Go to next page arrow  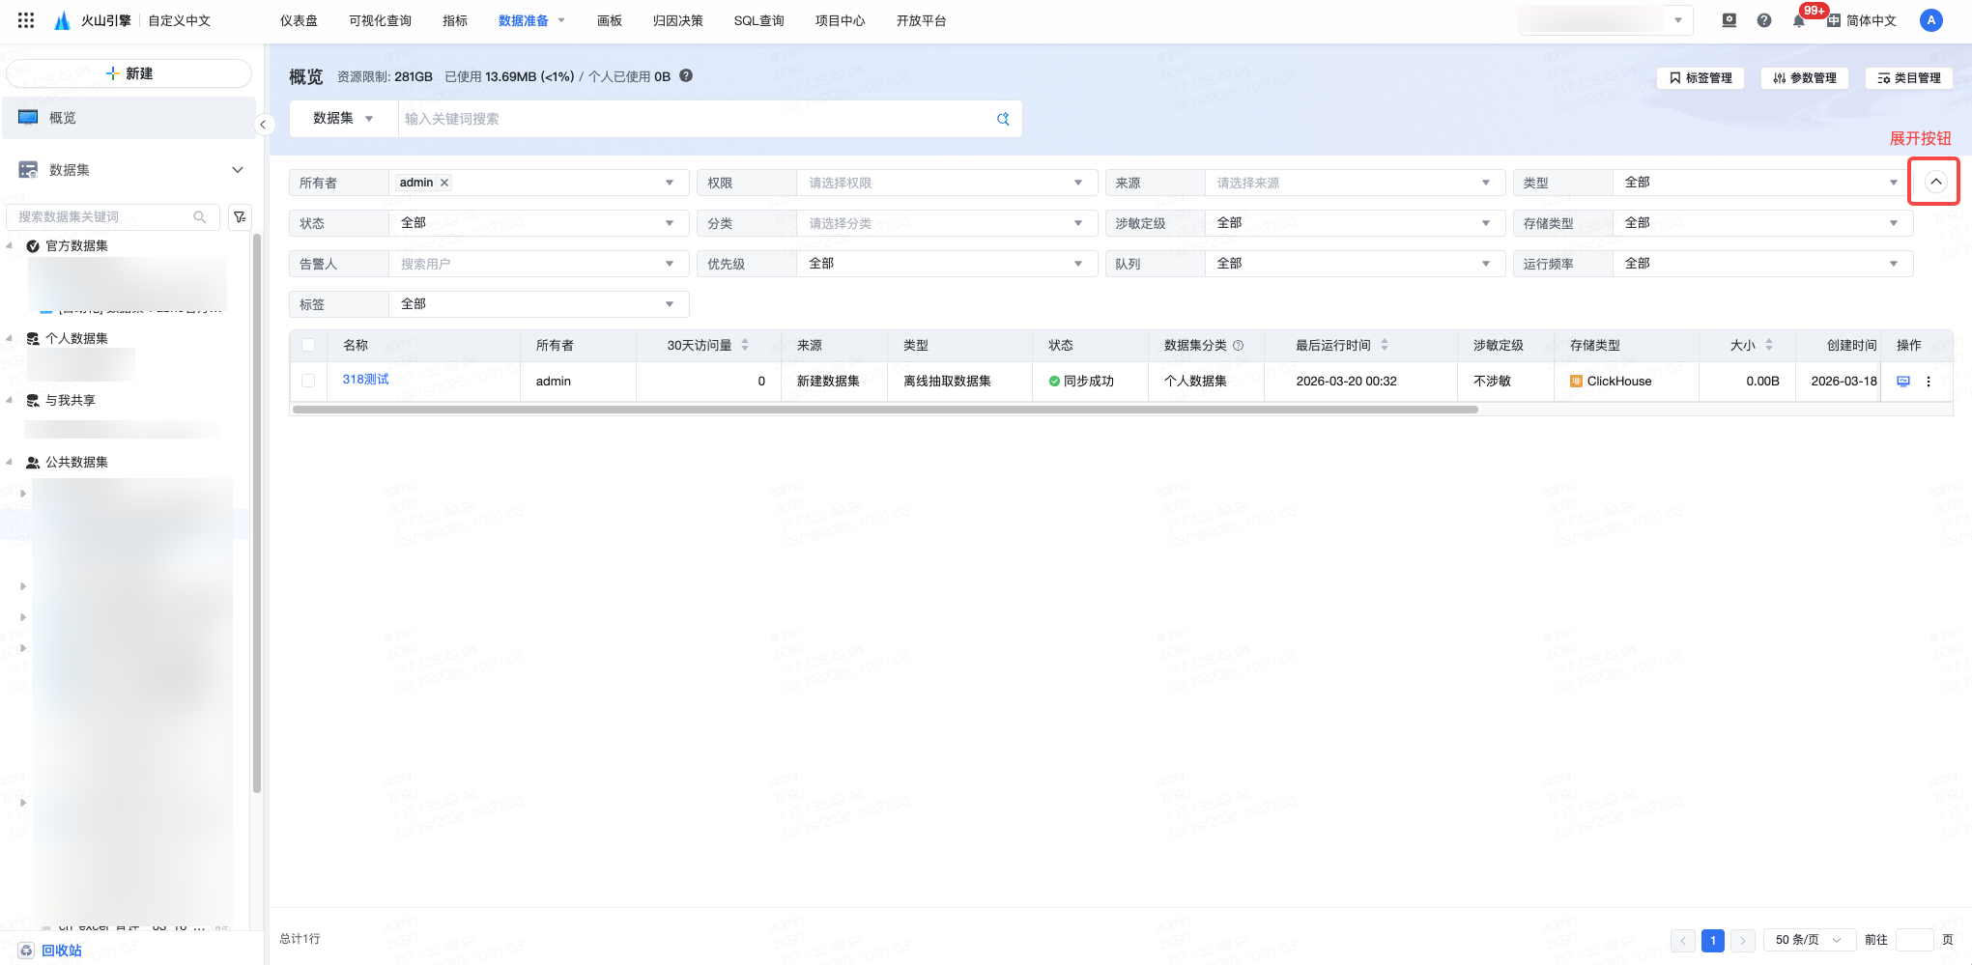tap(1743, 940)
